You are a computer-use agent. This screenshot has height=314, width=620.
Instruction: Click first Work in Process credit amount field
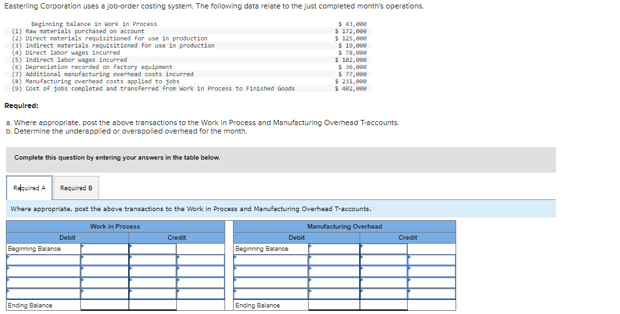200,260
